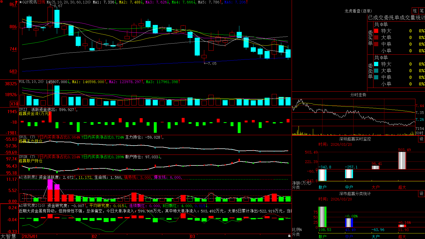Switch to 柱 (bar) display mode
Screen dimensions: 425x239
pos(415,11)
